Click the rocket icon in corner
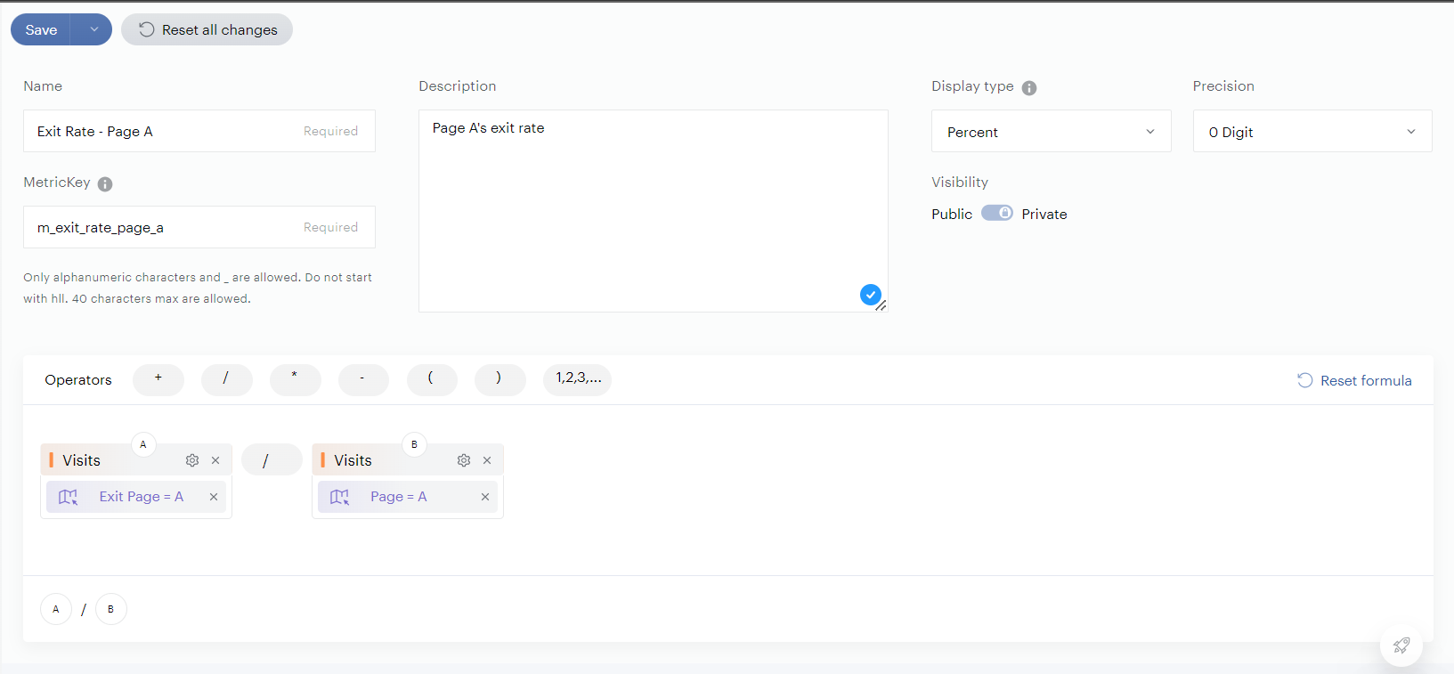The image size is (1454, 674). click(1401, 646)
